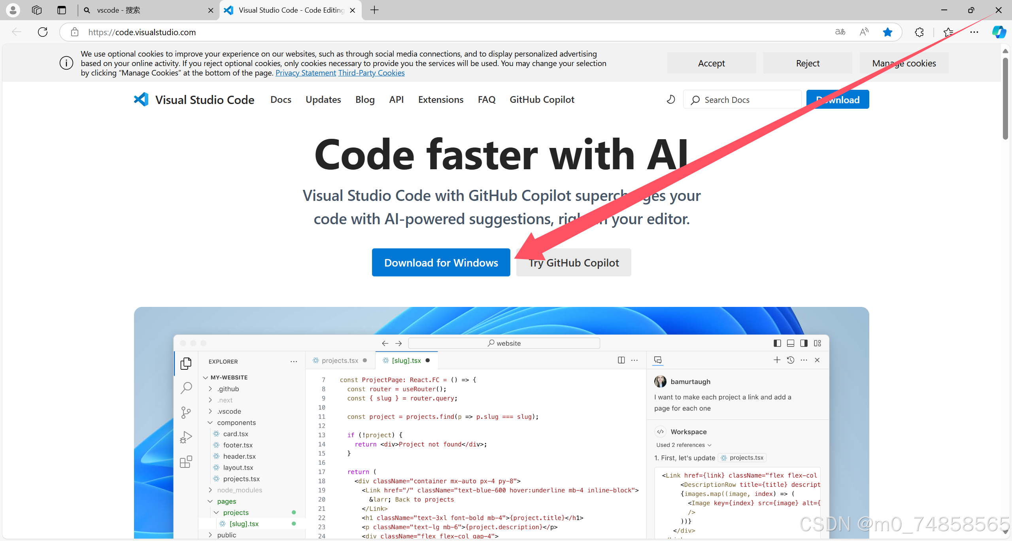Open the FAQ navigation item
This screenshot has height=541, width=1012.
(x=486, y=99)
